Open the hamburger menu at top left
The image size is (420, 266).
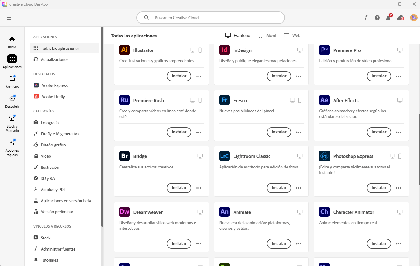pyautogui.click(x=9, y=18)
